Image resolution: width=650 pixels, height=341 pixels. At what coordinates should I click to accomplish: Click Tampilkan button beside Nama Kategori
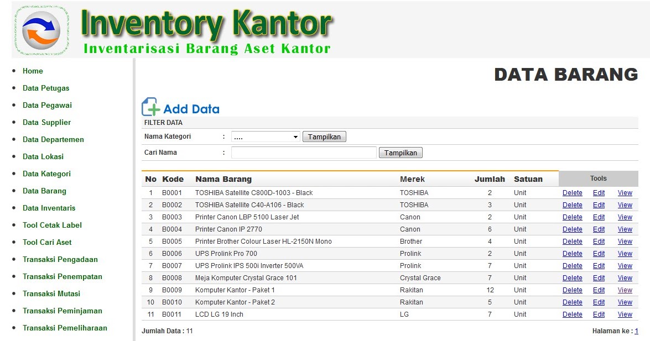coord(324,137)
